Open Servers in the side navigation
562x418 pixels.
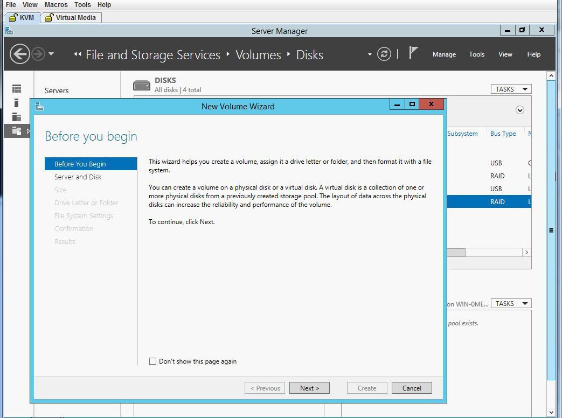pos(57,90)
